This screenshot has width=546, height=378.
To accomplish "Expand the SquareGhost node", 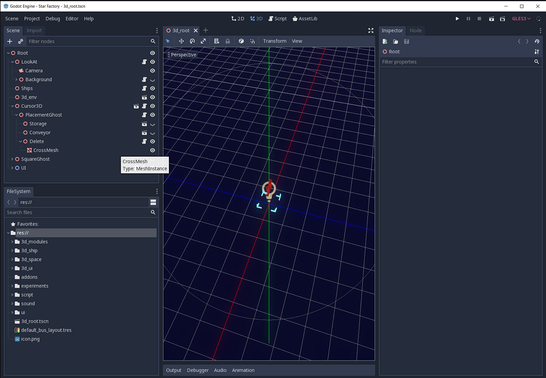I will tap(12, 159).
